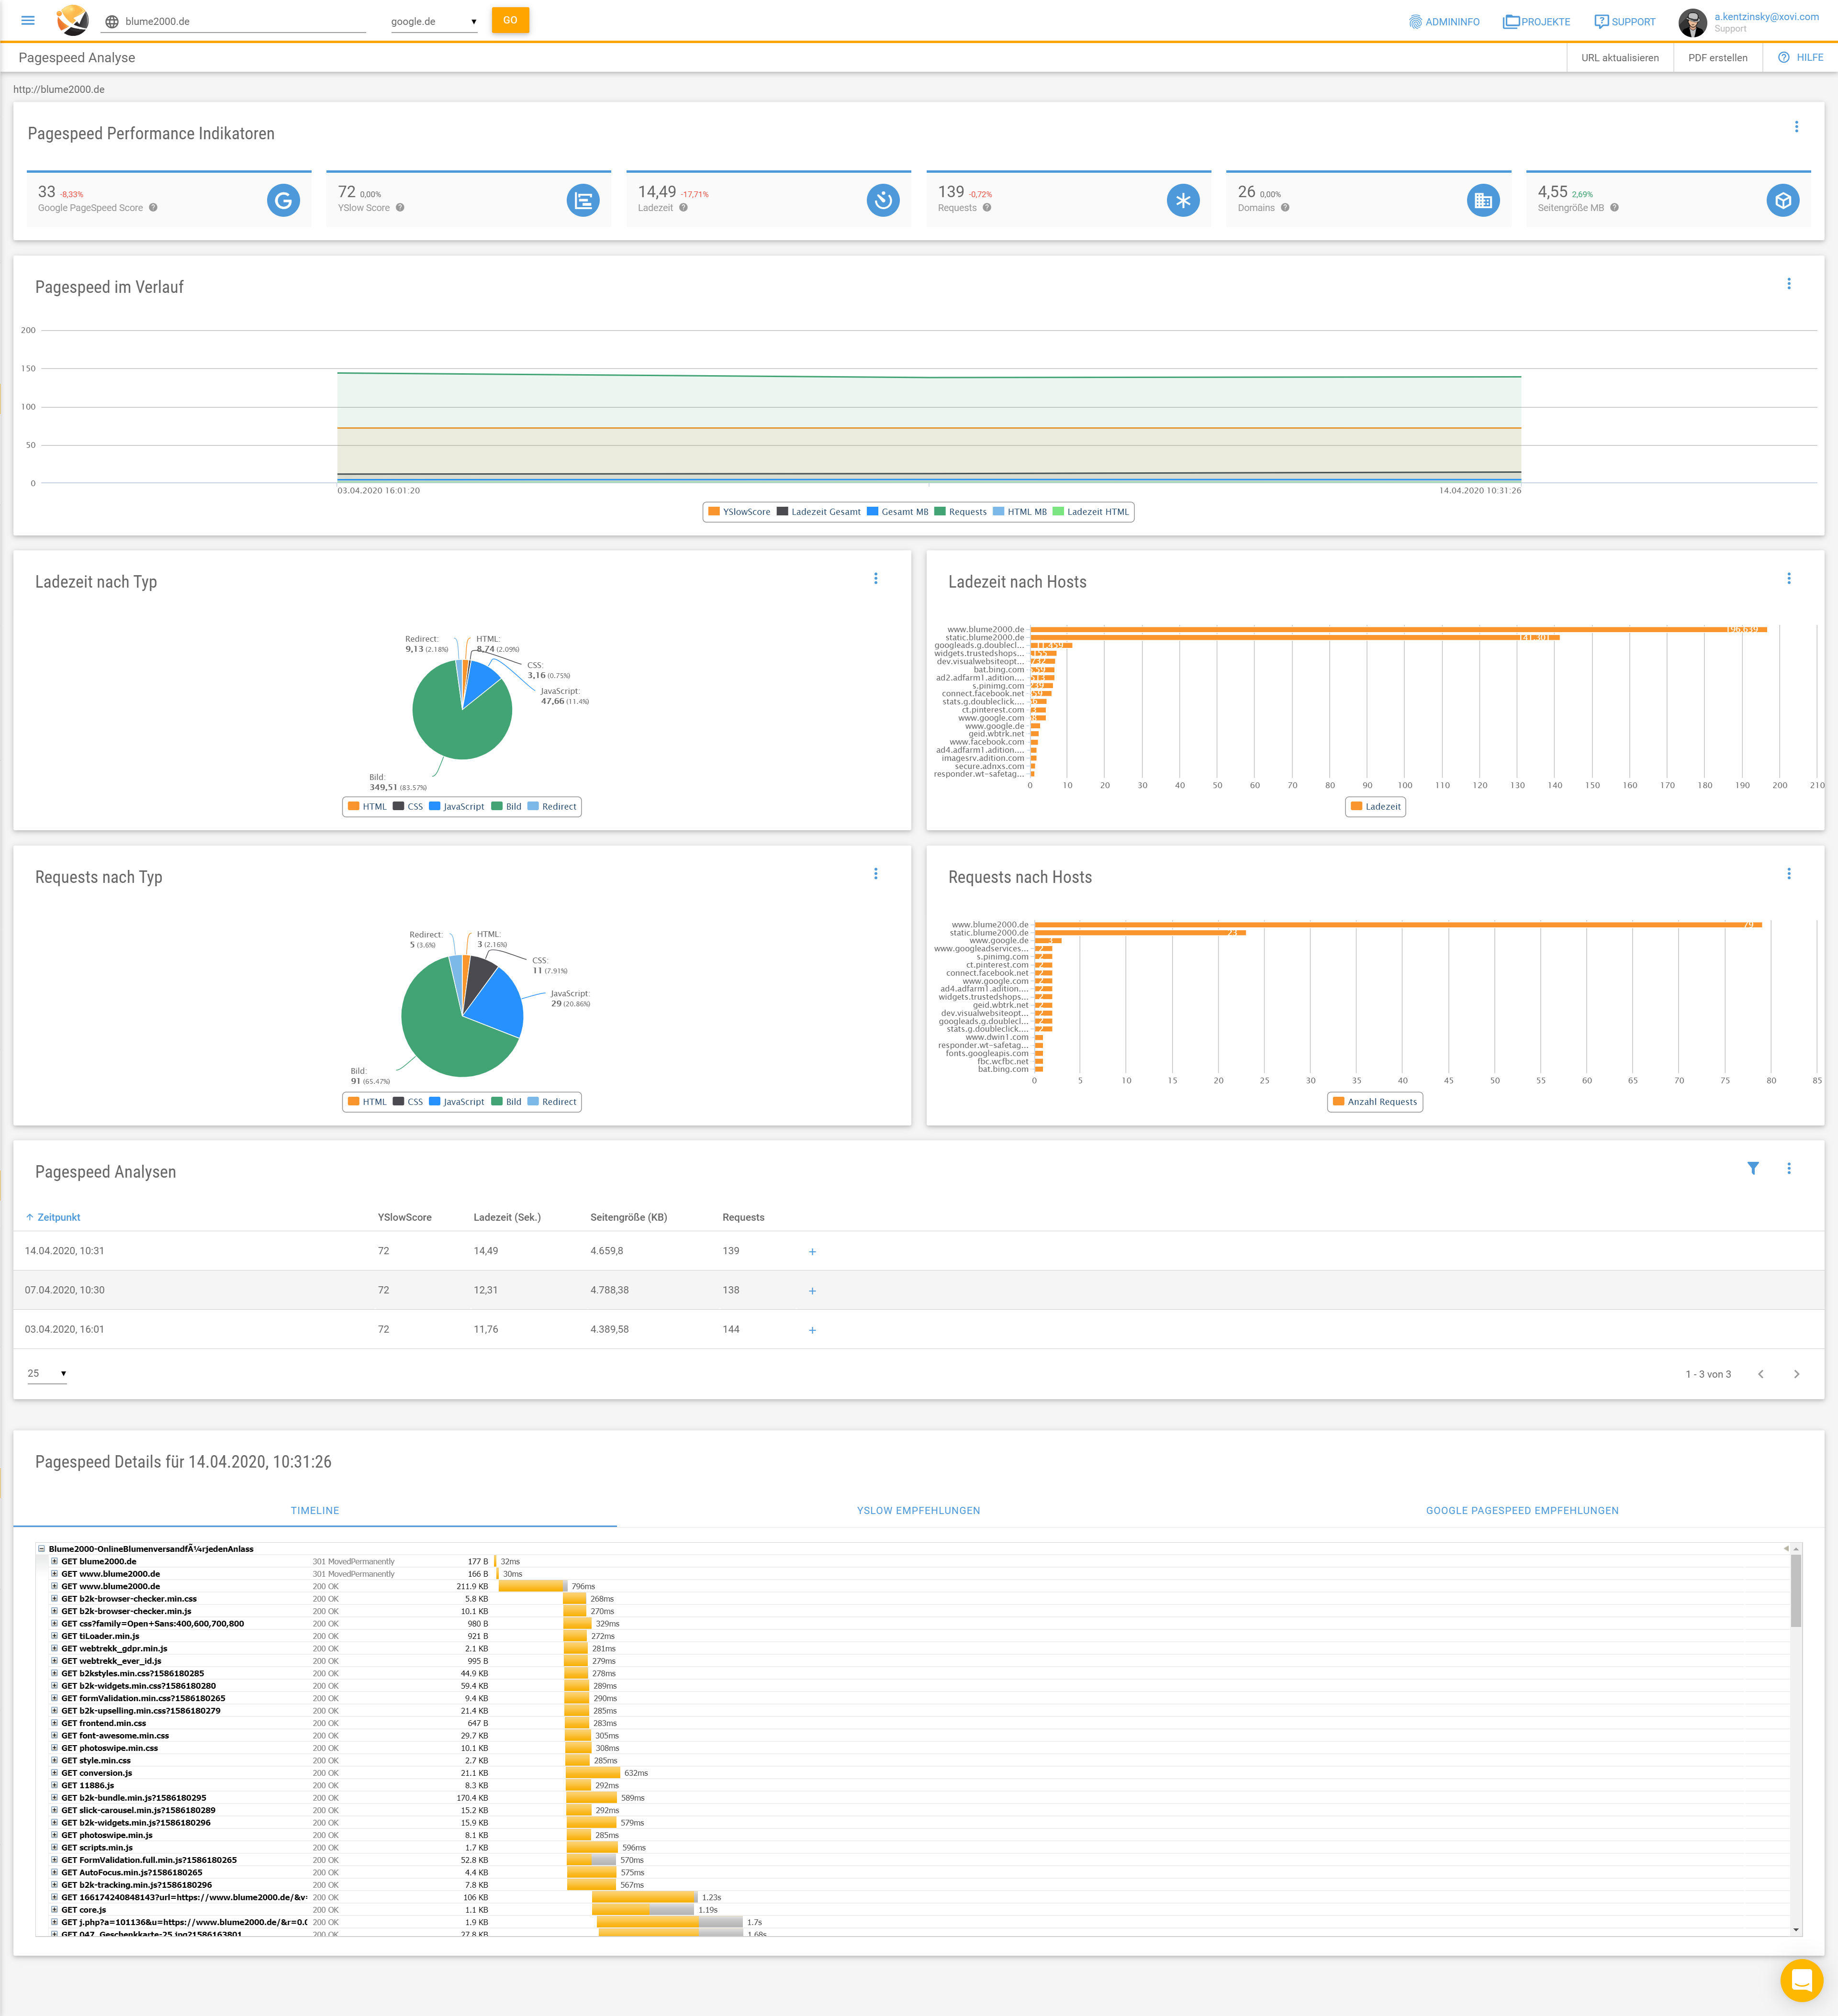Open options menu of Requests nach Hosts
1838x2016 pixels.
(x=1789, y=874)
